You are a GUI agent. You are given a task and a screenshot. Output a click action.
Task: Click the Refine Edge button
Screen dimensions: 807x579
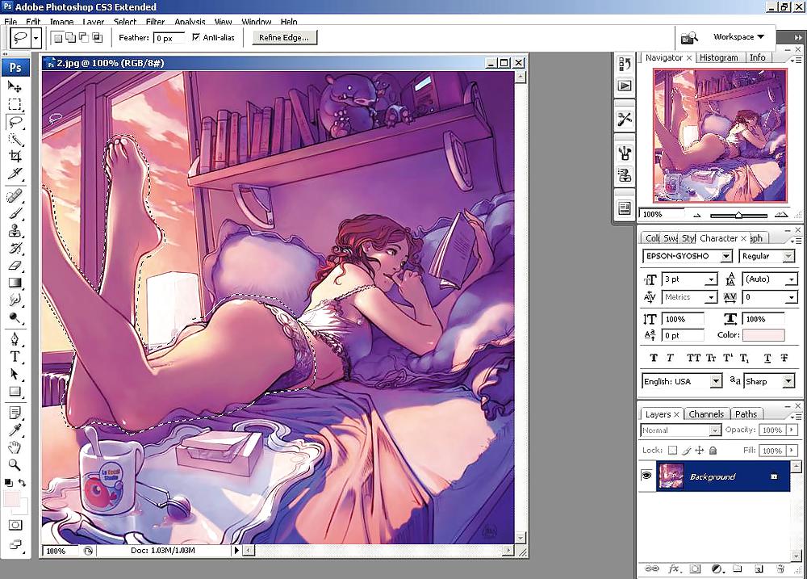pyautogui.click(x=284, y=38)
